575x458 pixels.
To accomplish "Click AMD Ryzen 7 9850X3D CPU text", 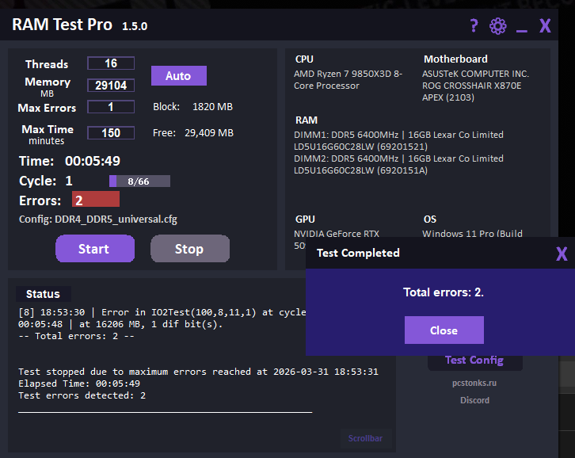I will tap(348, 80).
